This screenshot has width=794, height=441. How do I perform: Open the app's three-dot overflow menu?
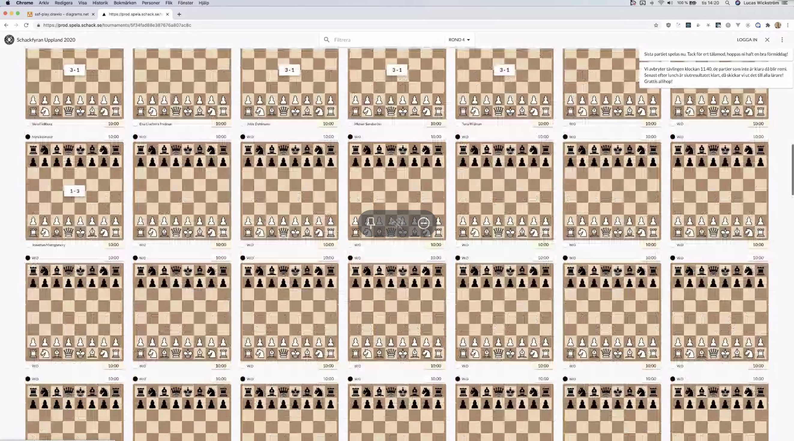point(782,40)
